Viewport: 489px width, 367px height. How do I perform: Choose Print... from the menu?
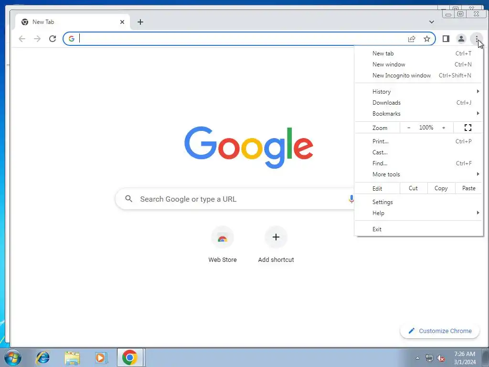[419, 141]
